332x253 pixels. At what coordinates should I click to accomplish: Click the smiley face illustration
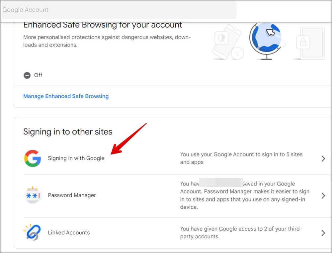pos(237,53)
